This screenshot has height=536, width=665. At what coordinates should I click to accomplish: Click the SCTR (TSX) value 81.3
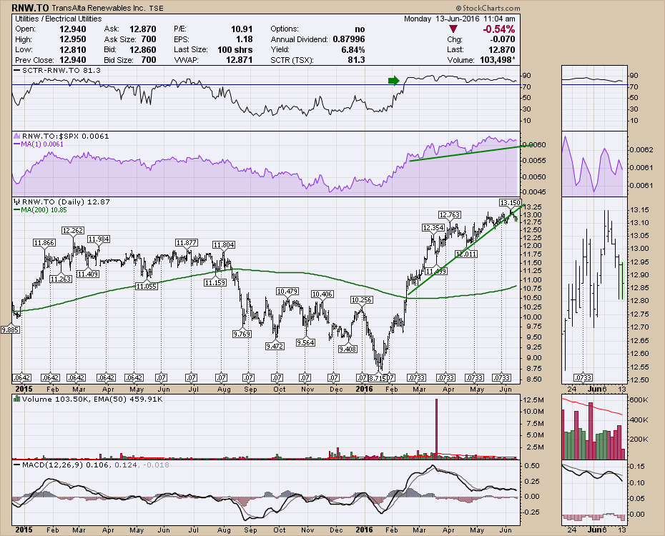coord(356,60)
